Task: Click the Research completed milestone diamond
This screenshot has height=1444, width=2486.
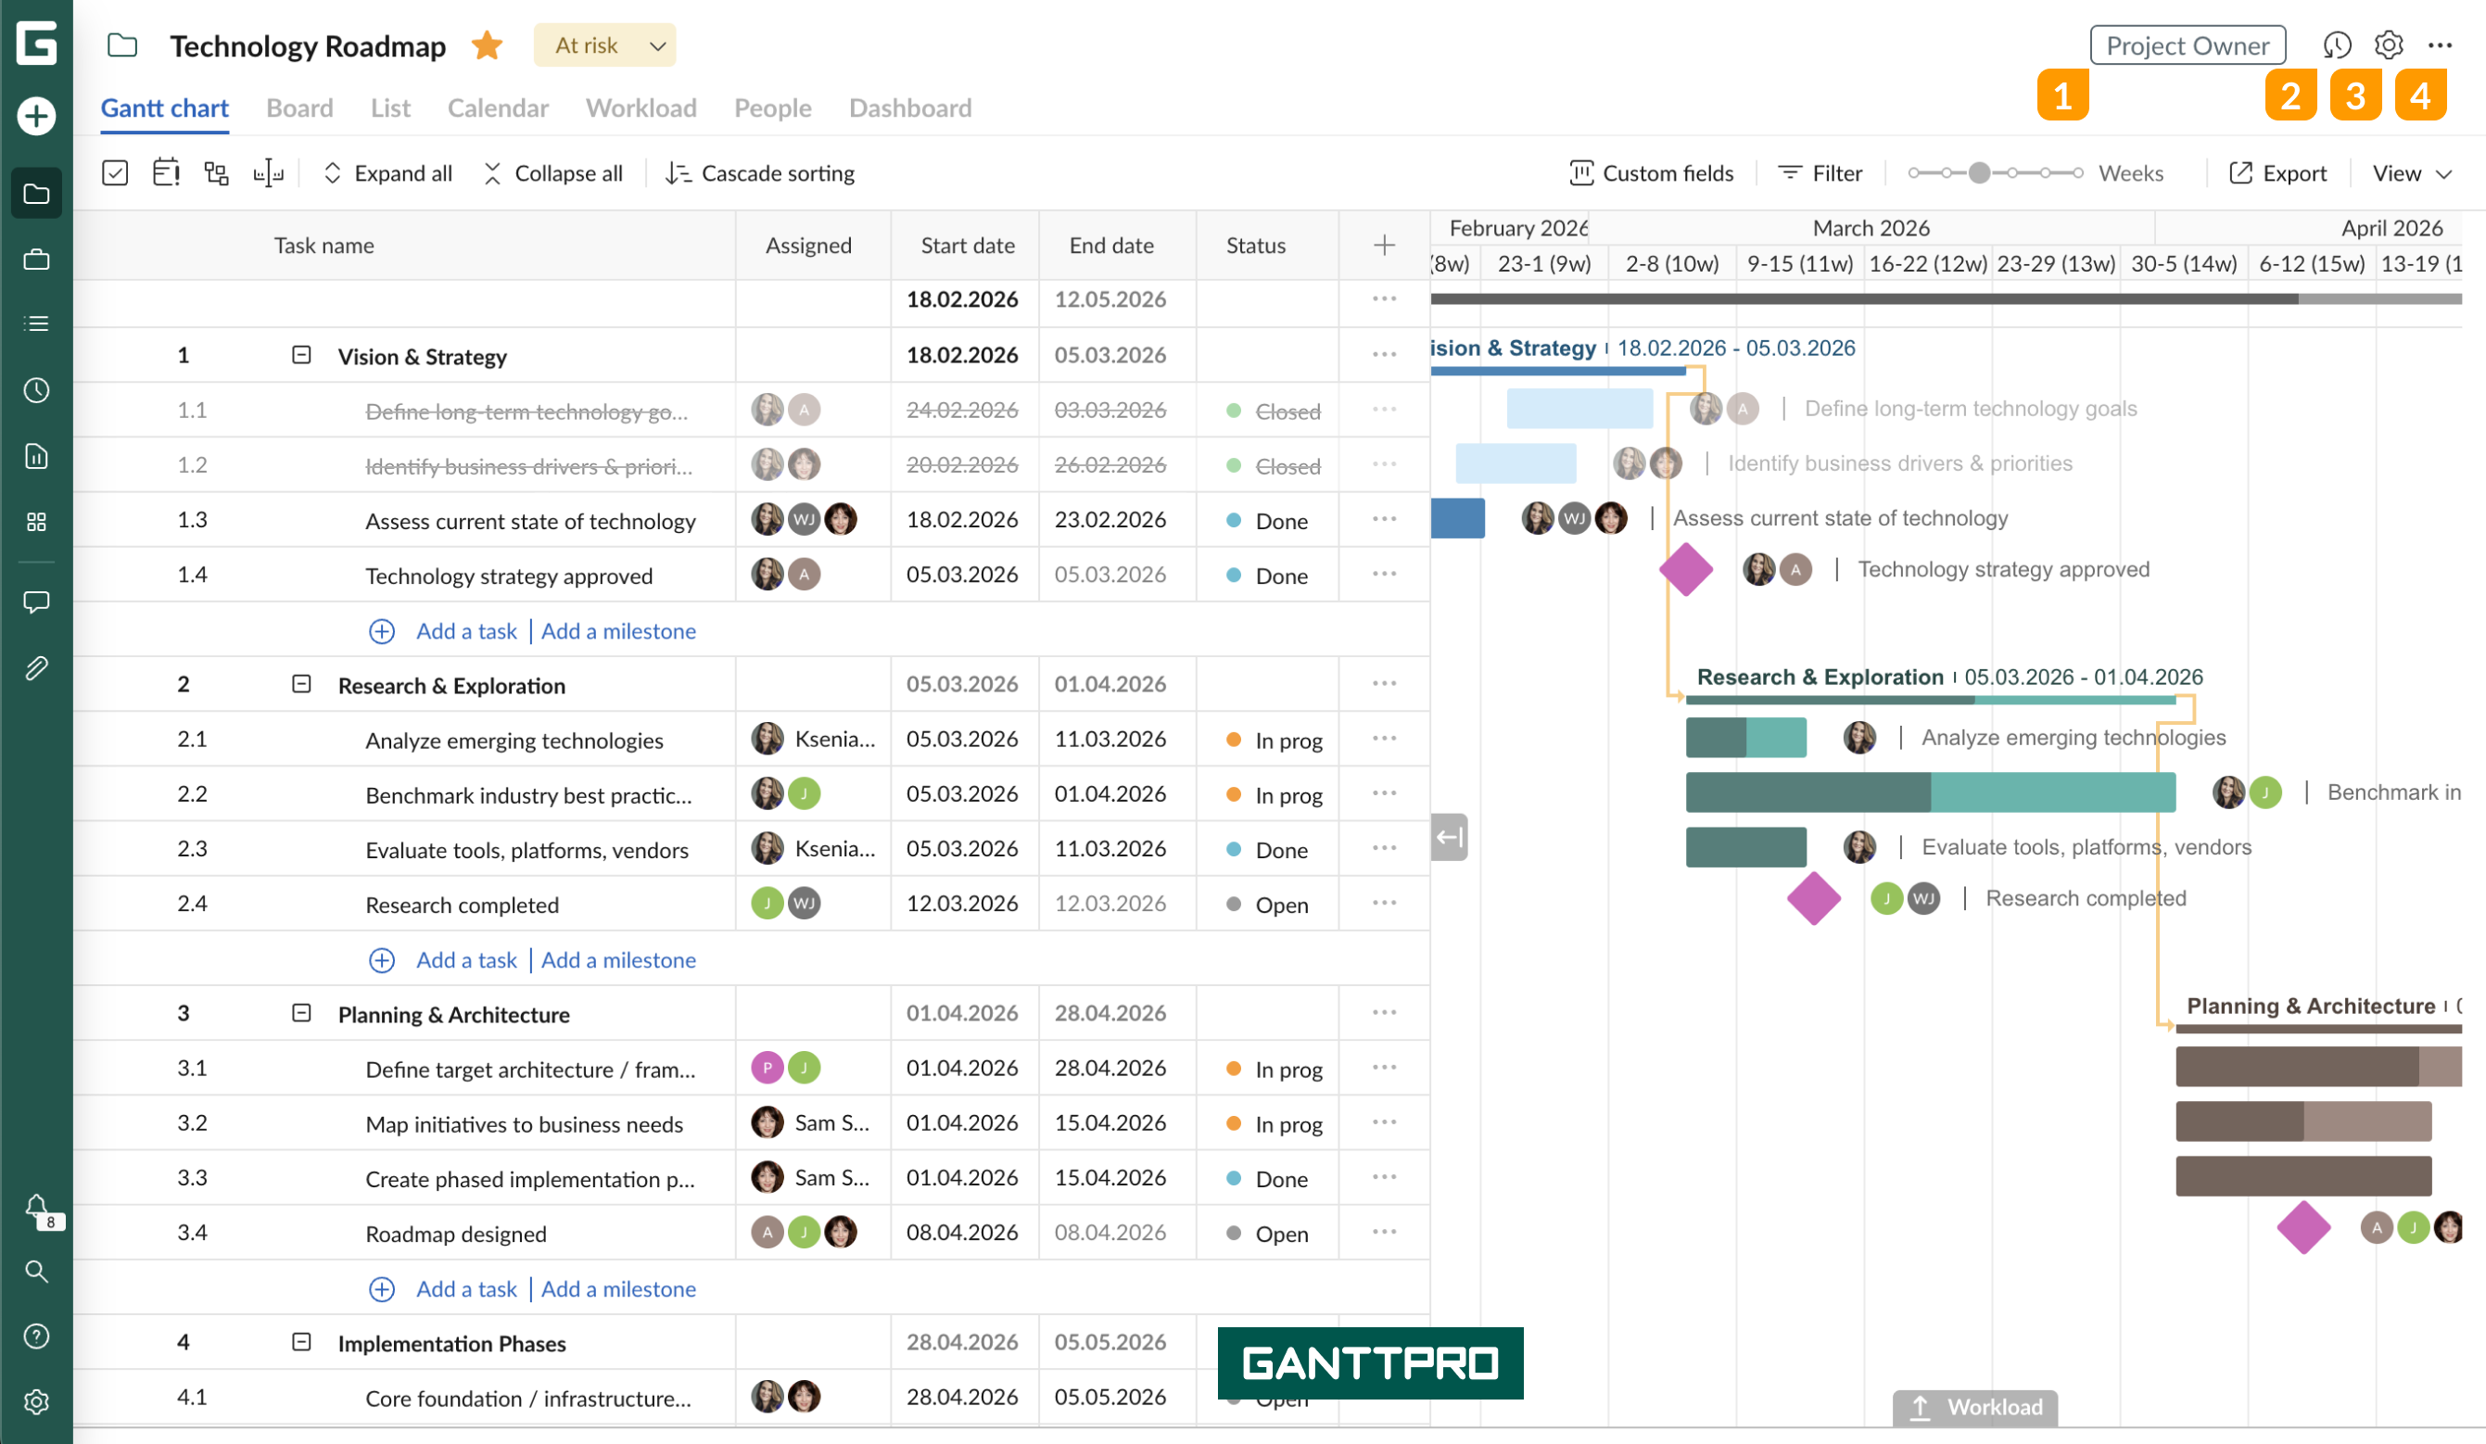Action: [1814, 898]
